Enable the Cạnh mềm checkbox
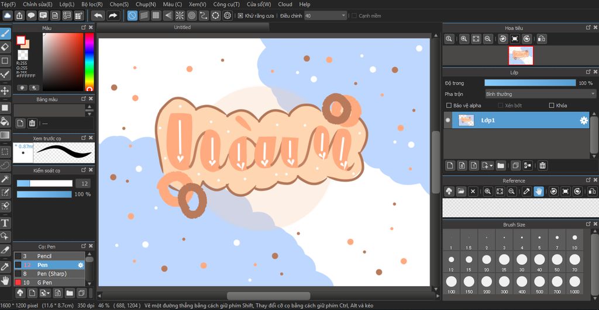599x310 pixels. pos(354,16)
